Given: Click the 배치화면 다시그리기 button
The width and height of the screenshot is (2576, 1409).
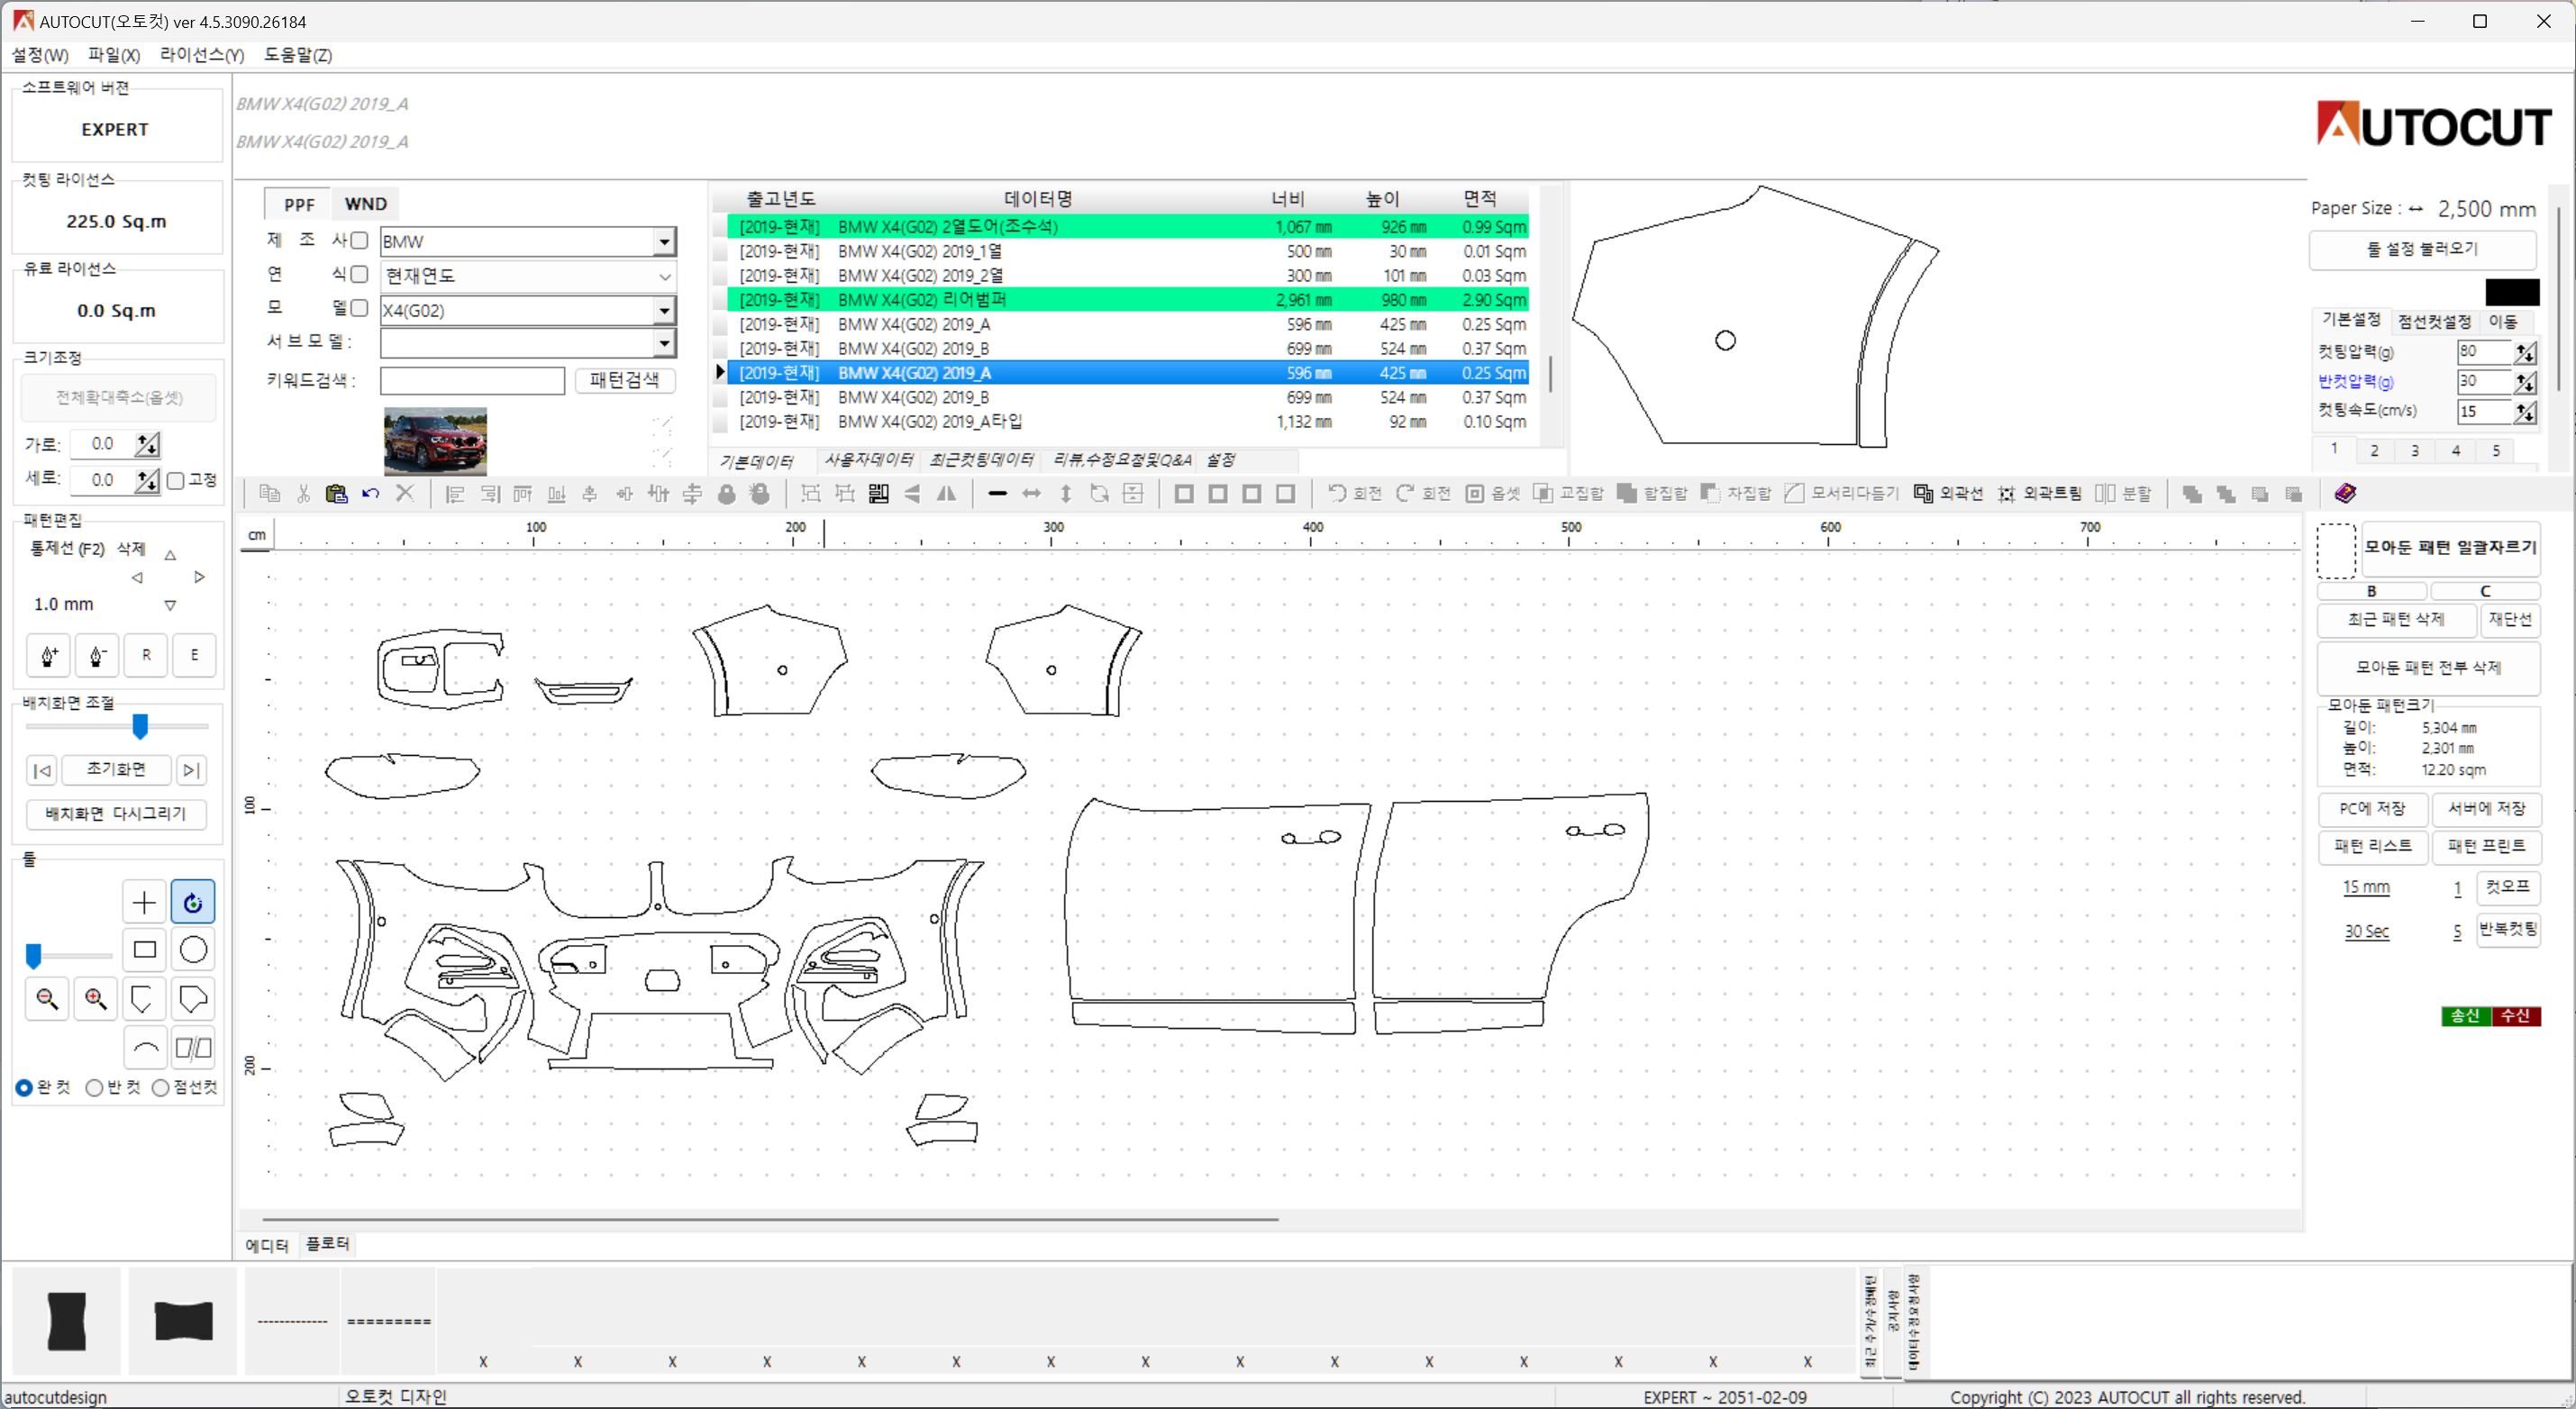Looking at the screenshot, I should click(x=116, y=814).
